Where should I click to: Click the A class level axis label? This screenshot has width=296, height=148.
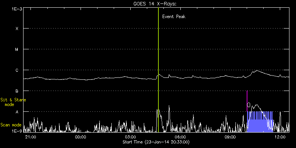(x=17, y=112)
